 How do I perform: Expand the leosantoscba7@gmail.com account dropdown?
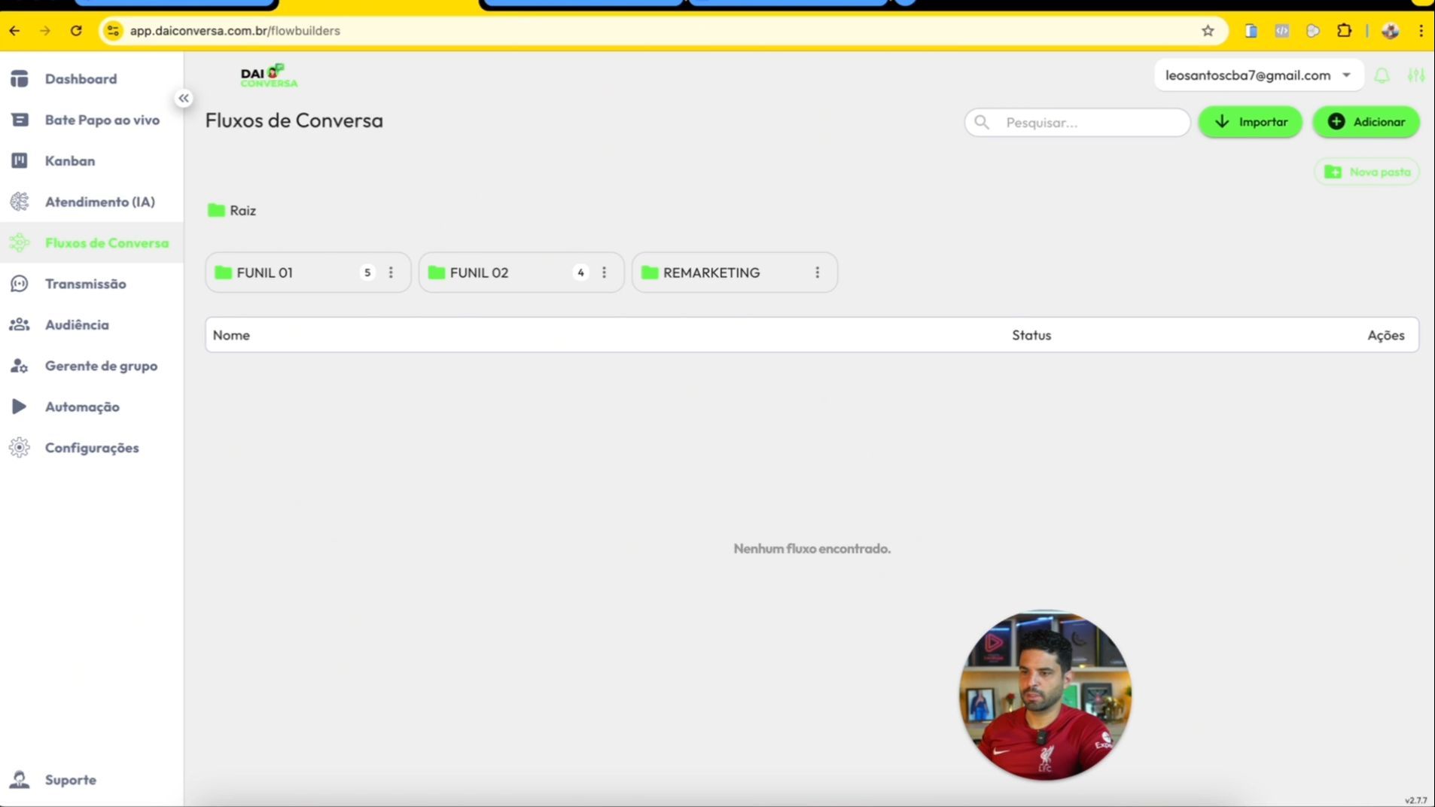(x=1259, y=75)
